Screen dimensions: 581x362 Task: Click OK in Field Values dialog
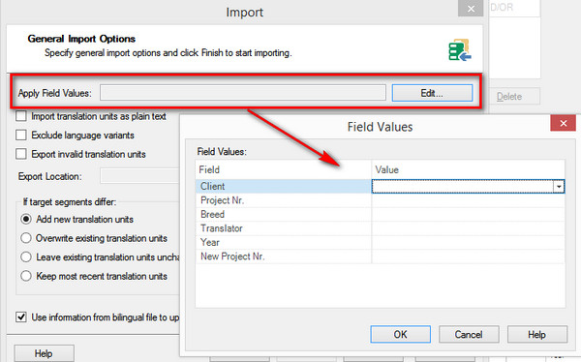(x=400, y=335)
